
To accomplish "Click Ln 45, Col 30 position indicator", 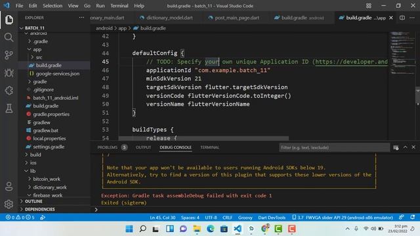I will [163, 217].
